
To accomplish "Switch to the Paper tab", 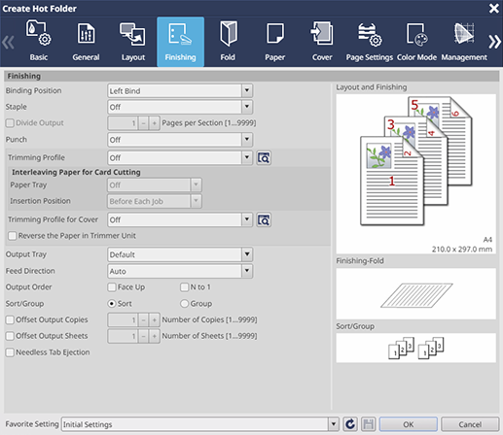I will point(274,42).
